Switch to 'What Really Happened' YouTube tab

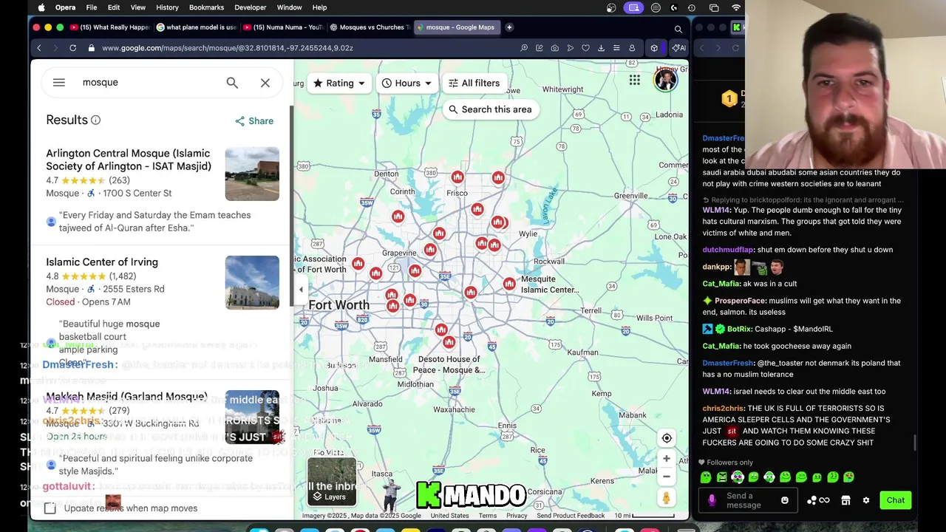point(111,27)
